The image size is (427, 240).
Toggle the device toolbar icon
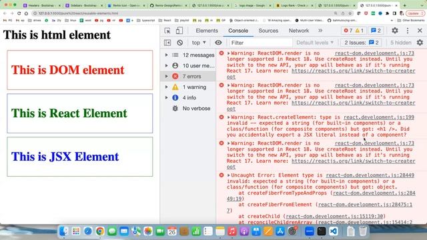tap(179, 31)
